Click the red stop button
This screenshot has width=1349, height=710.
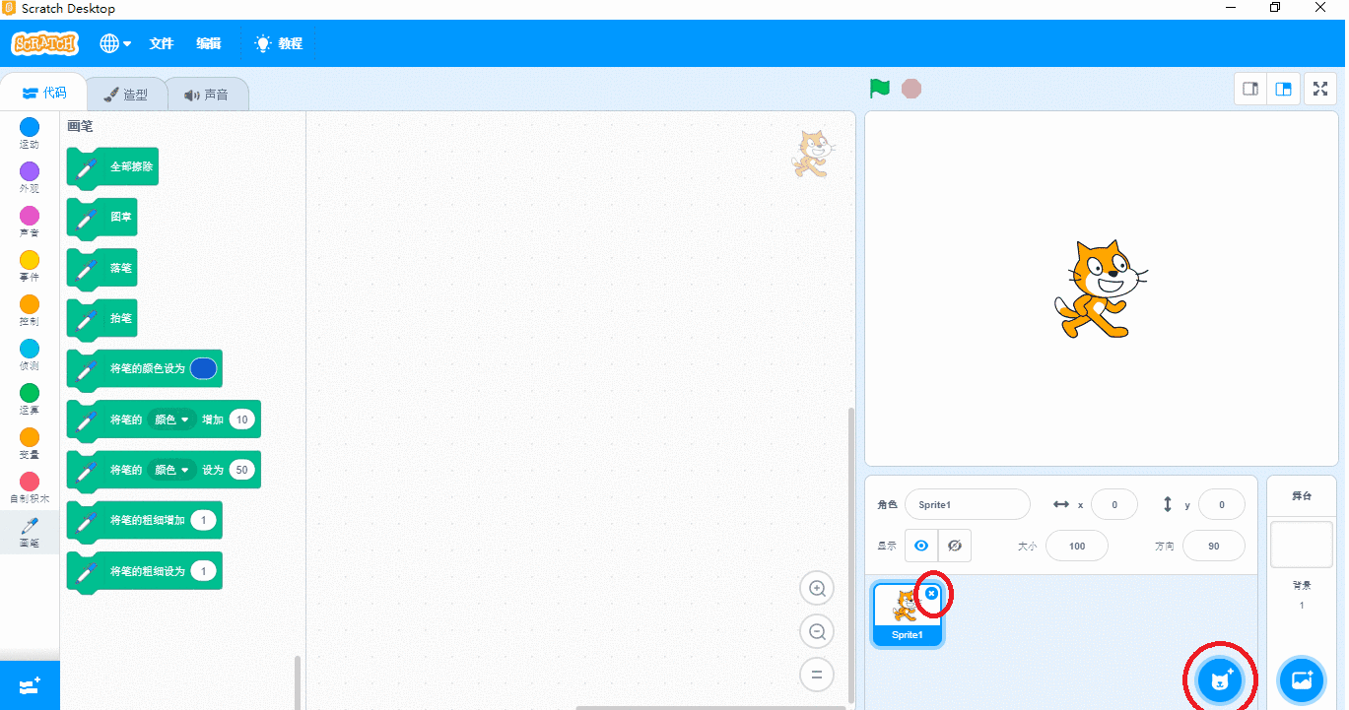[x=911, y=89]
